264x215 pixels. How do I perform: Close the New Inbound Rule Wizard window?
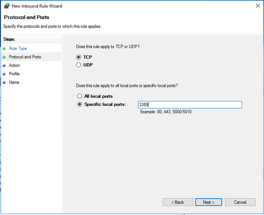[x=258, y=6]
